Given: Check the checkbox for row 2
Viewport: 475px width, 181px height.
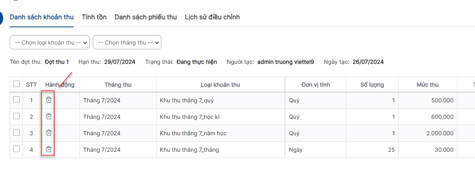Looking at the screenshot, I should [16, 116].
